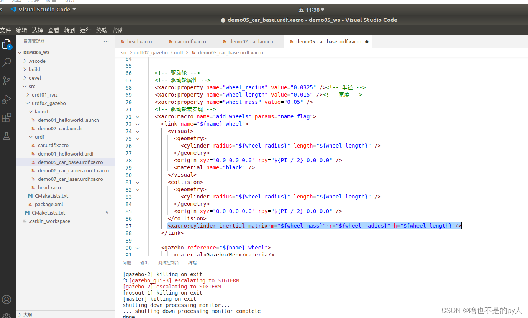Image resolution: width=528 pixels, height=318 pixels.
Task: Click the highlighted cylinder_inertial_matrix code line
Action: (x=315, y=226)
